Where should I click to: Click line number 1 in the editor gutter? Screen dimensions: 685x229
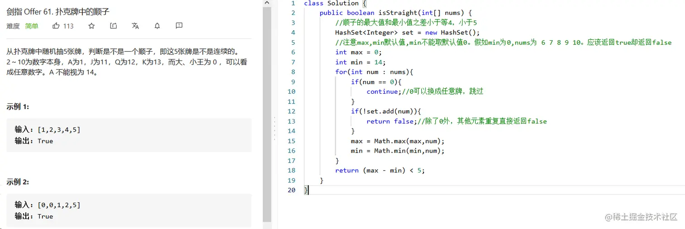point(293,3)
